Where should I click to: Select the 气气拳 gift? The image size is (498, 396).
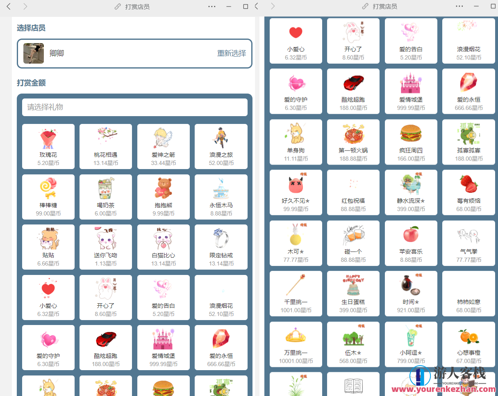pyautogui.click(x=468, y=243)
